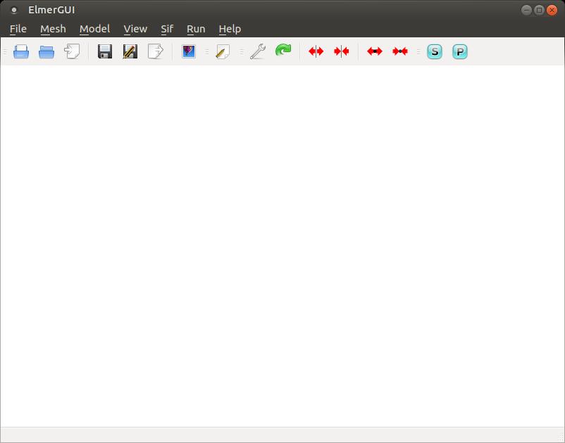Click the Save project arrow page icon
Image resolution: width=565 pixels, height=443 pixels.
tap(156, 51)
